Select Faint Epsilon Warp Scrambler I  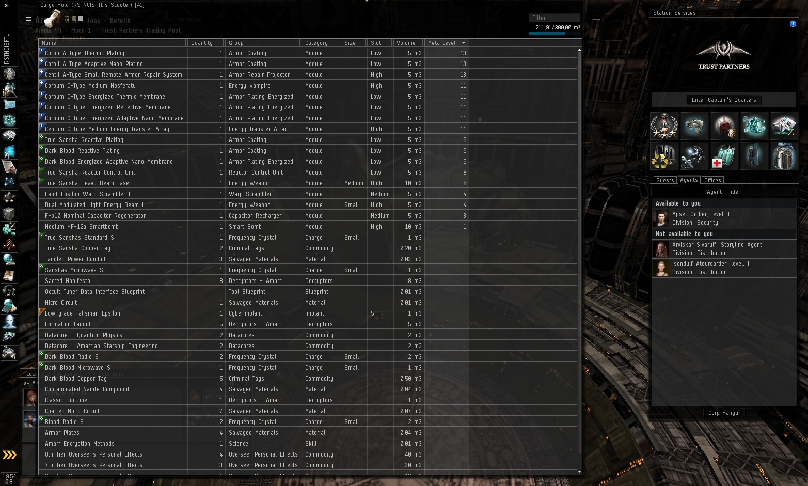click(x=308, y=194)
